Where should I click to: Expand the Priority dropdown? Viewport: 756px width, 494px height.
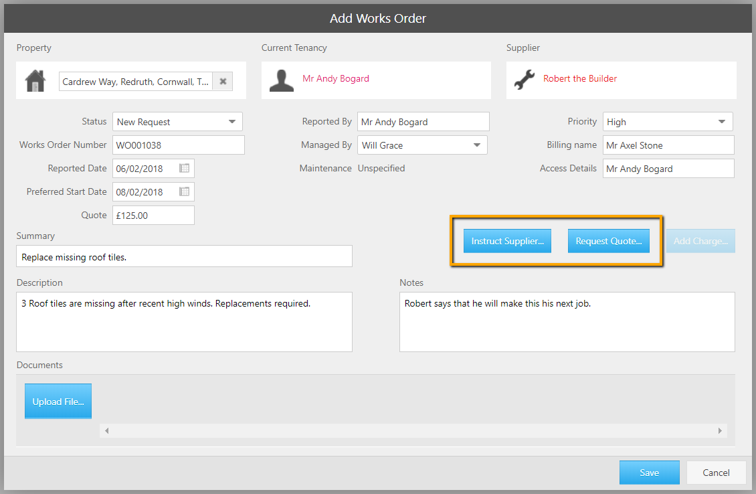click(722, 122)
